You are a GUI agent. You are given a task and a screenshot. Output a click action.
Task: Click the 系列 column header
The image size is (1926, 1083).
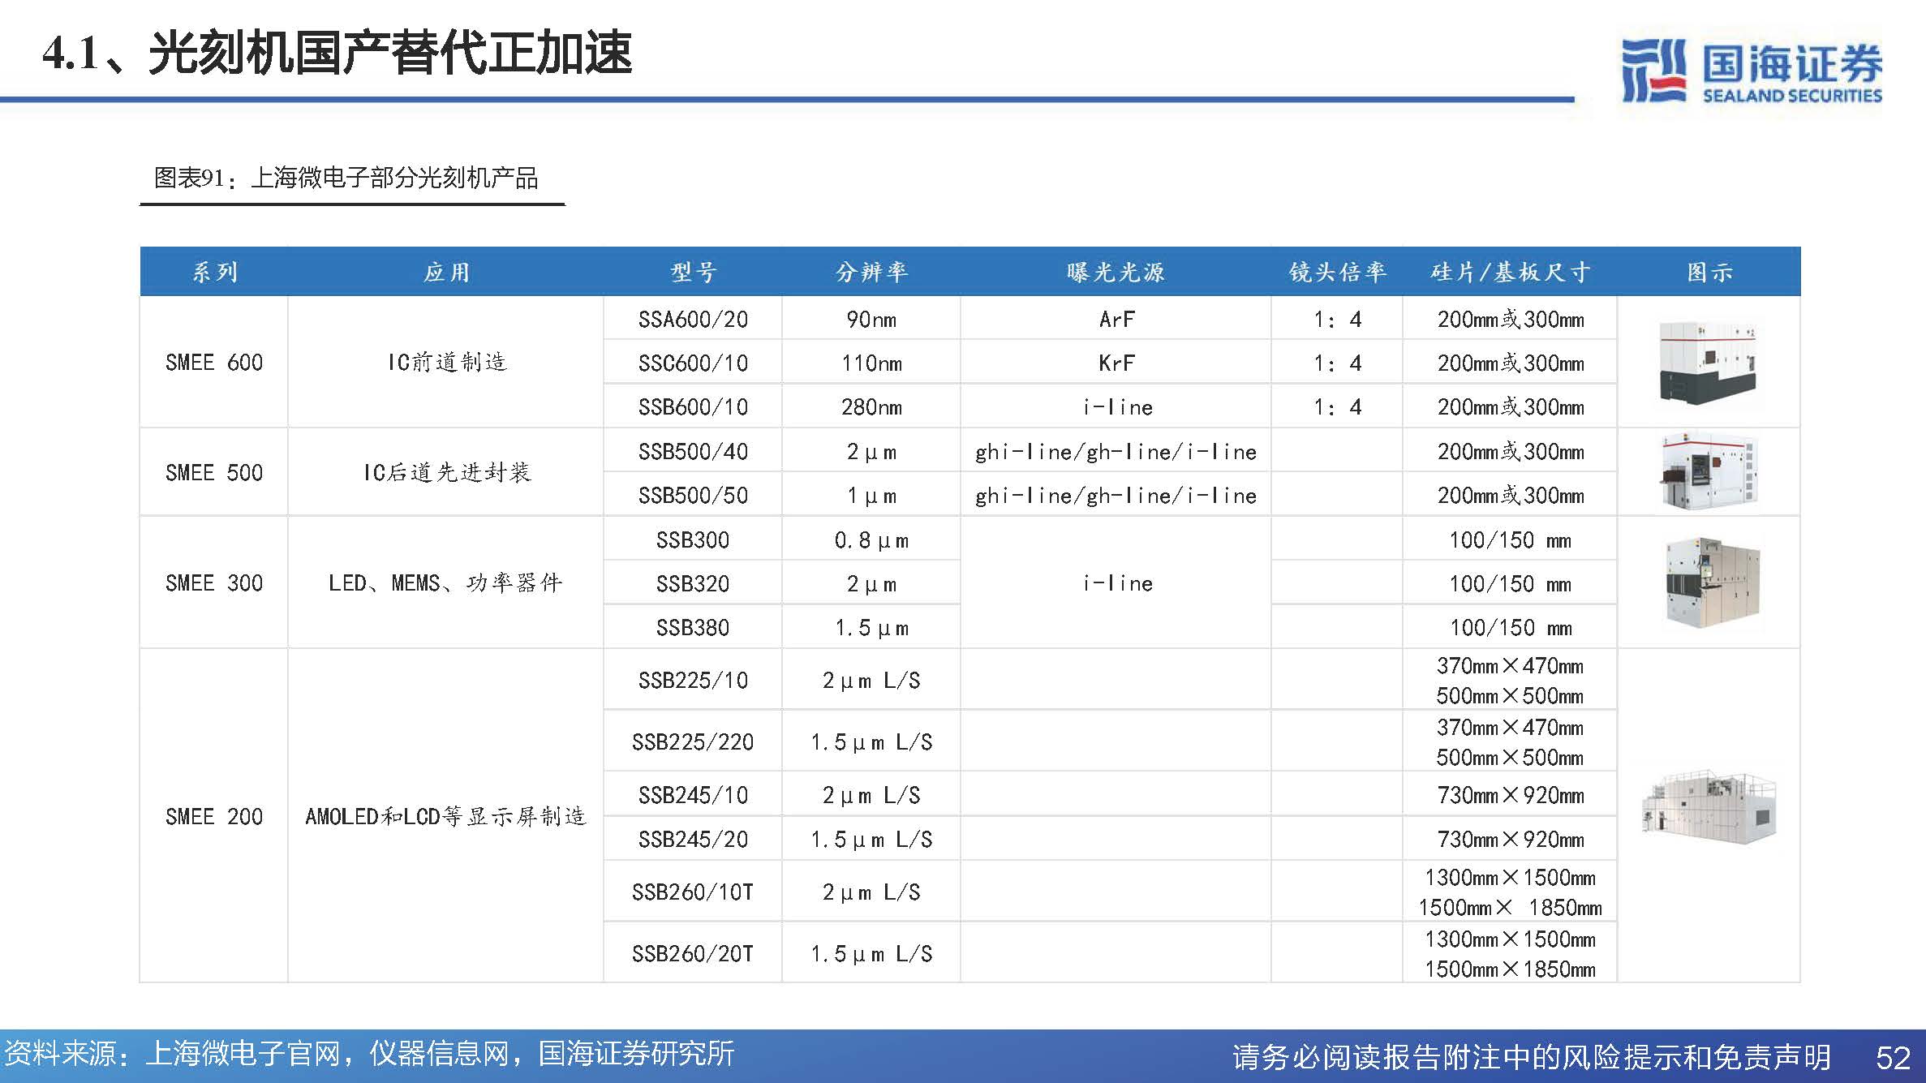214,272
